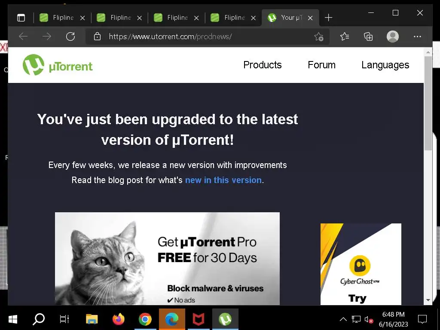This screenshot has width=440, height=330.
Task: Click the muted volume tray icon
Action: tap(369, 319)
